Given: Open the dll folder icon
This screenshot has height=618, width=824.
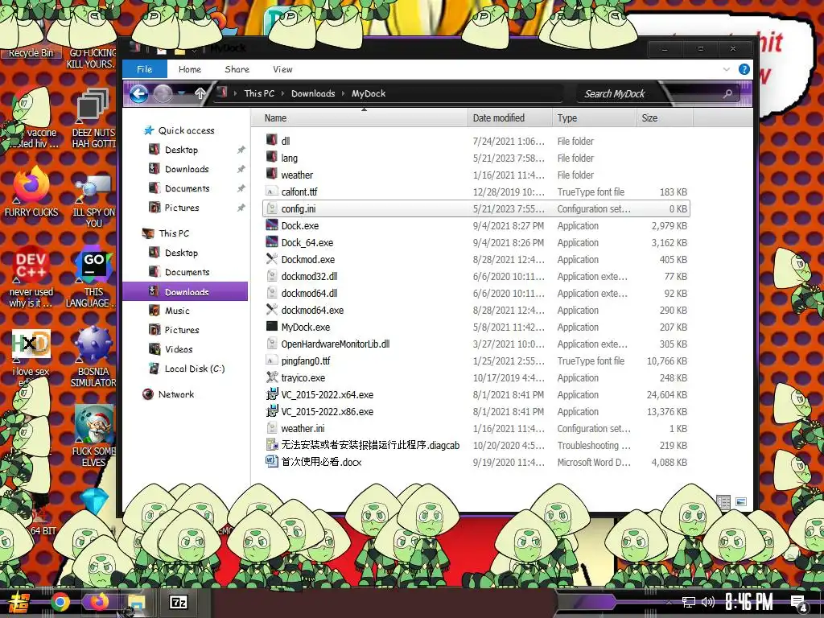Looking at the screenshot, I should tap(272, 140).
